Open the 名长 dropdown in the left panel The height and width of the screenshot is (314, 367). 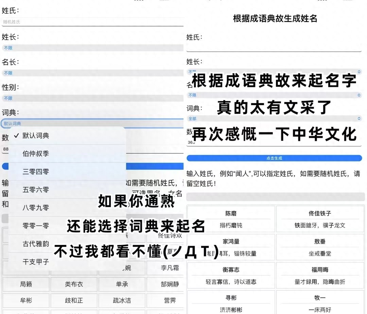pos(92,73)
